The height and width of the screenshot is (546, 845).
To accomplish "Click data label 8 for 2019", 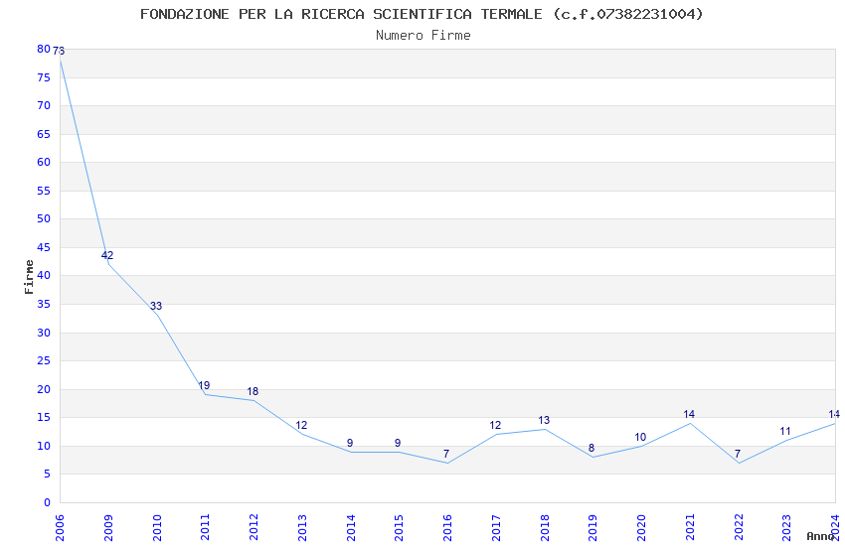I will (x=591, y=448).
